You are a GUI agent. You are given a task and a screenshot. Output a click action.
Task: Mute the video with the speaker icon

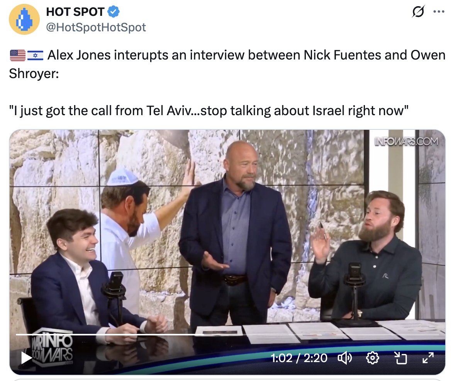coord(344,358)
